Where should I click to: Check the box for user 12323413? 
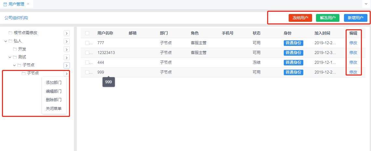pyautogui.click(x=87, y=52)
